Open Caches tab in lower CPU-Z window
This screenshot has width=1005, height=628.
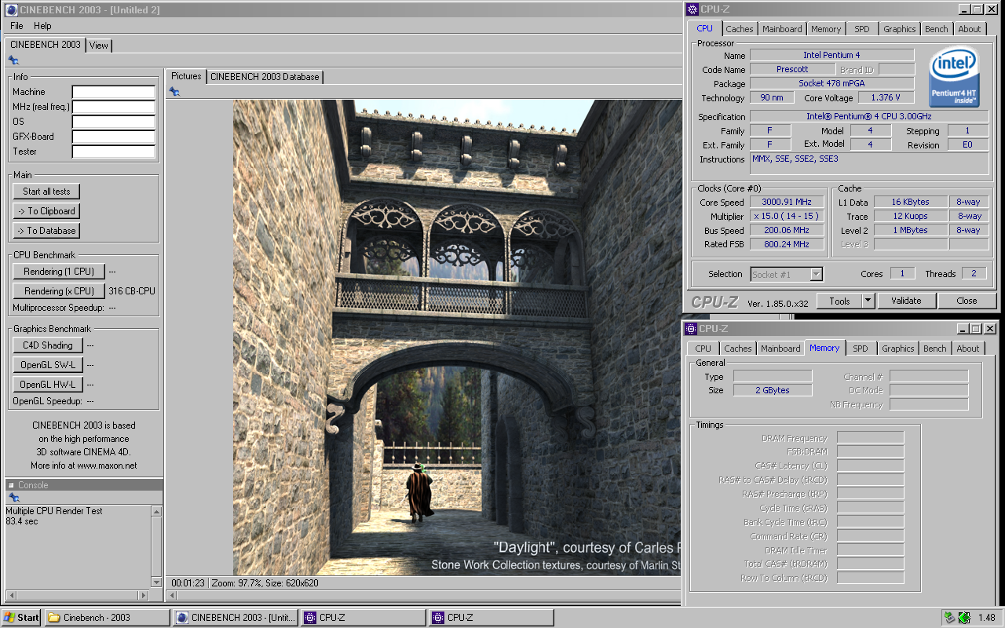click(738, 349)
